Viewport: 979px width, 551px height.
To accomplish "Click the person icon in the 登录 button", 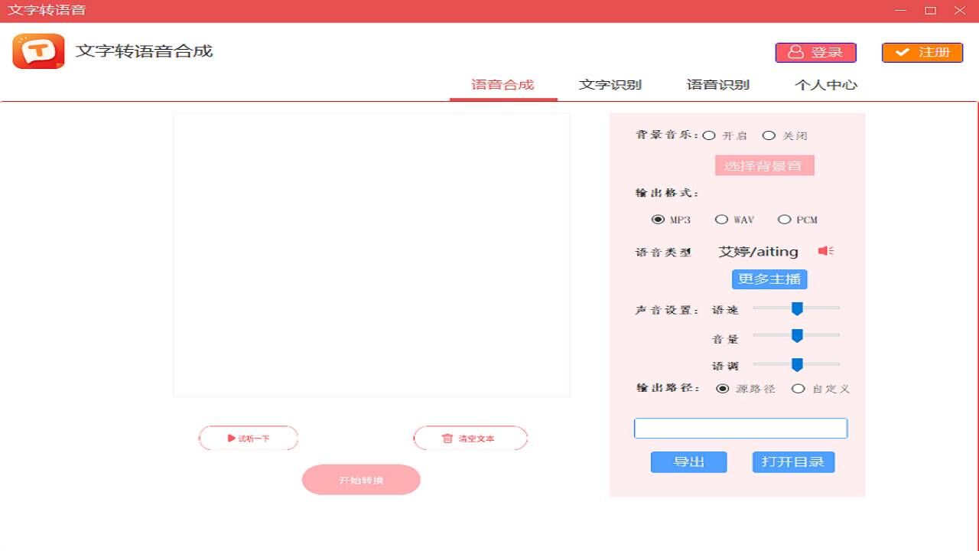I will pyautogui.click(x=795, y=52).
